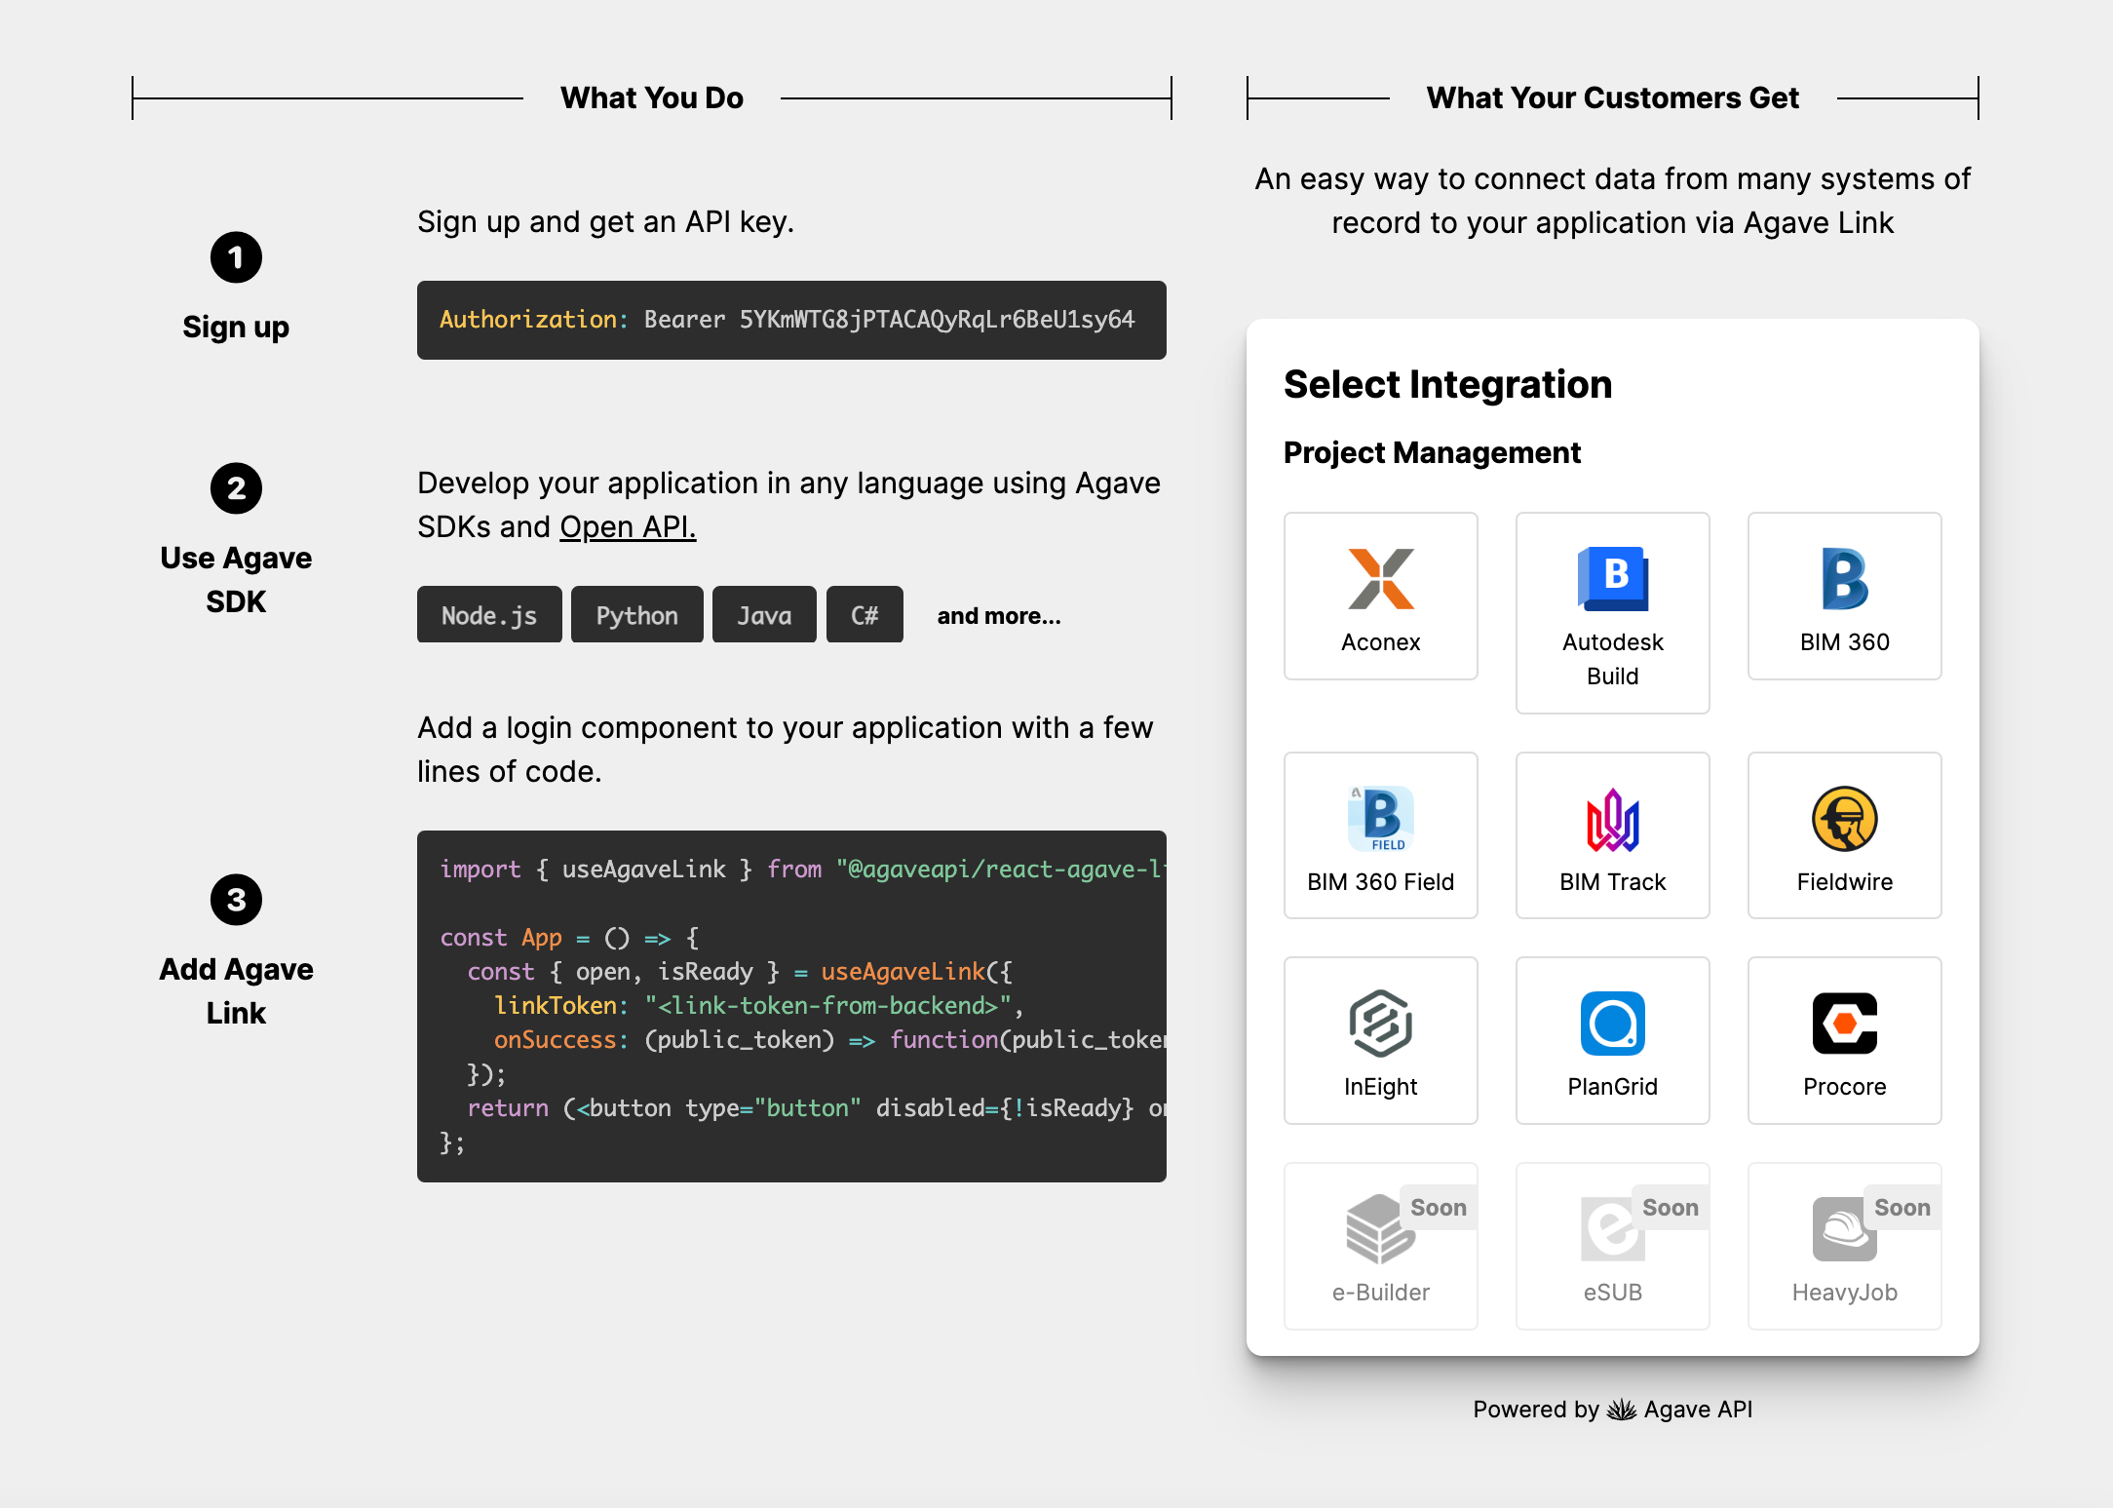Click the HeavyJob hard hat icon
Image resolution: width=2113 pixels, height=1508 pixels.
pyautogui.click(x=1842, y=1229)
